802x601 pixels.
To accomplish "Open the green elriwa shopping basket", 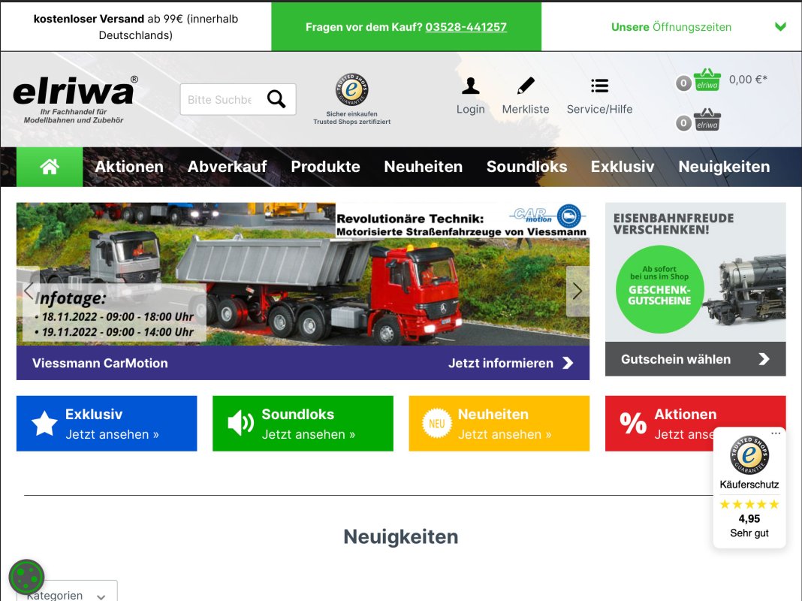I will 707,80.
